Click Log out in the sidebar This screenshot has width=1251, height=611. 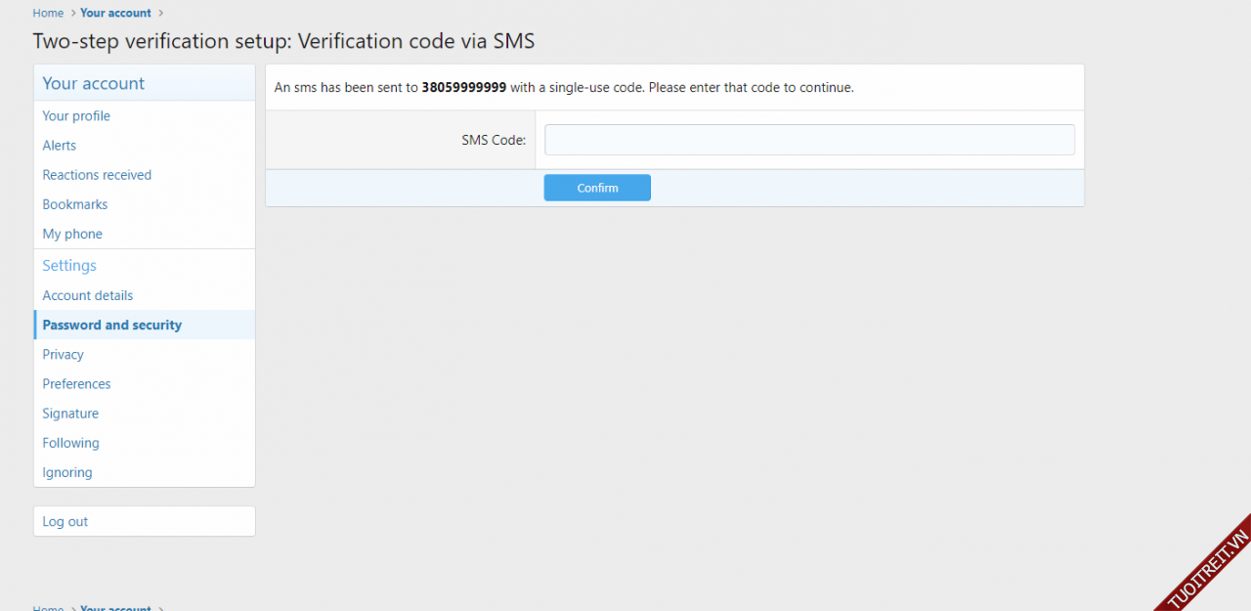(65, 521)
